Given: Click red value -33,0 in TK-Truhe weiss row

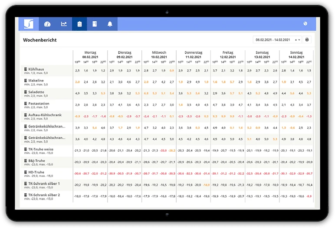Looking at the screenshot, I should click(163, 150).
